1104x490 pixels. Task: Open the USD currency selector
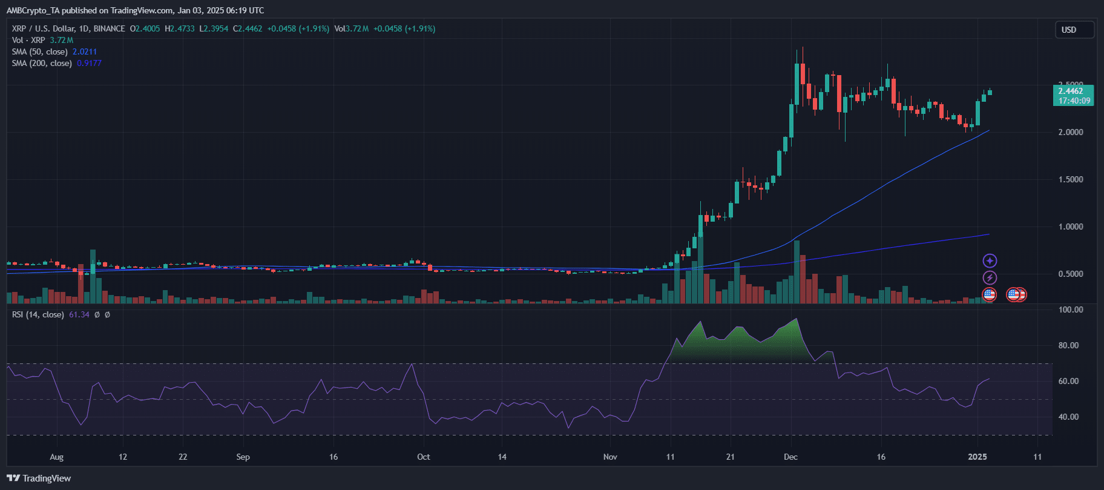[x=1074, y=30]
